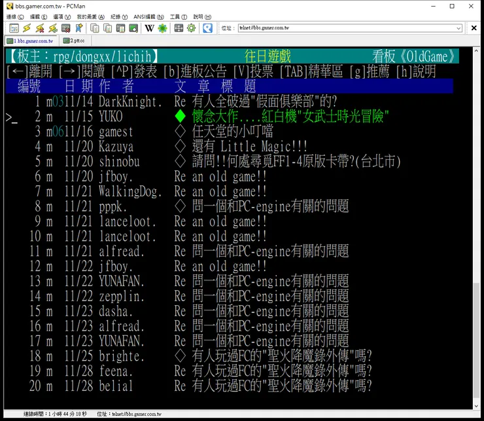The image size is (484, 421).
Task: Click the [V]投票 command text
Action: click(253, 71)
